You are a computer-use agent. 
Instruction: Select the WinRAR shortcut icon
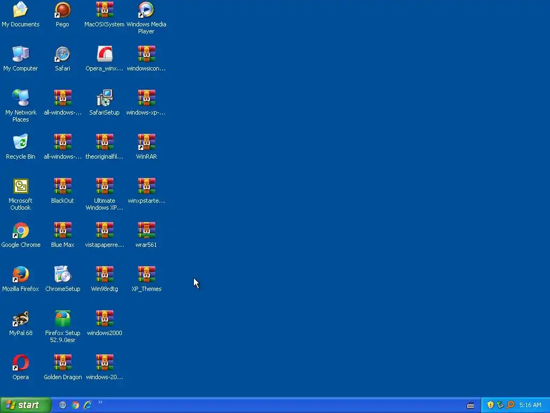[x=146, y=142]
